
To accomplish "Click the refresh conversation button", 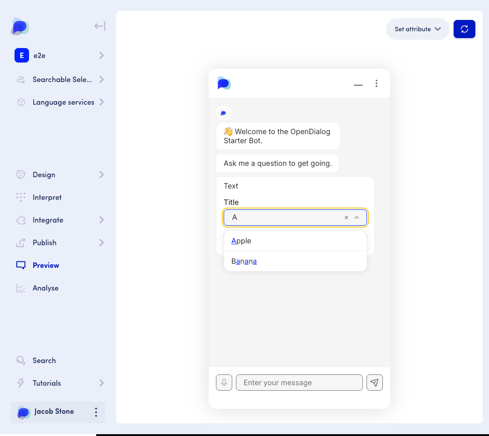I will [x=464, y=29].
